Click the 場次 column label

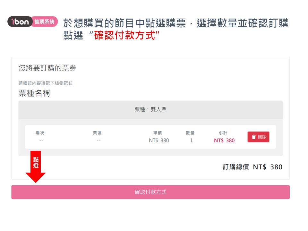pos(40,133)
